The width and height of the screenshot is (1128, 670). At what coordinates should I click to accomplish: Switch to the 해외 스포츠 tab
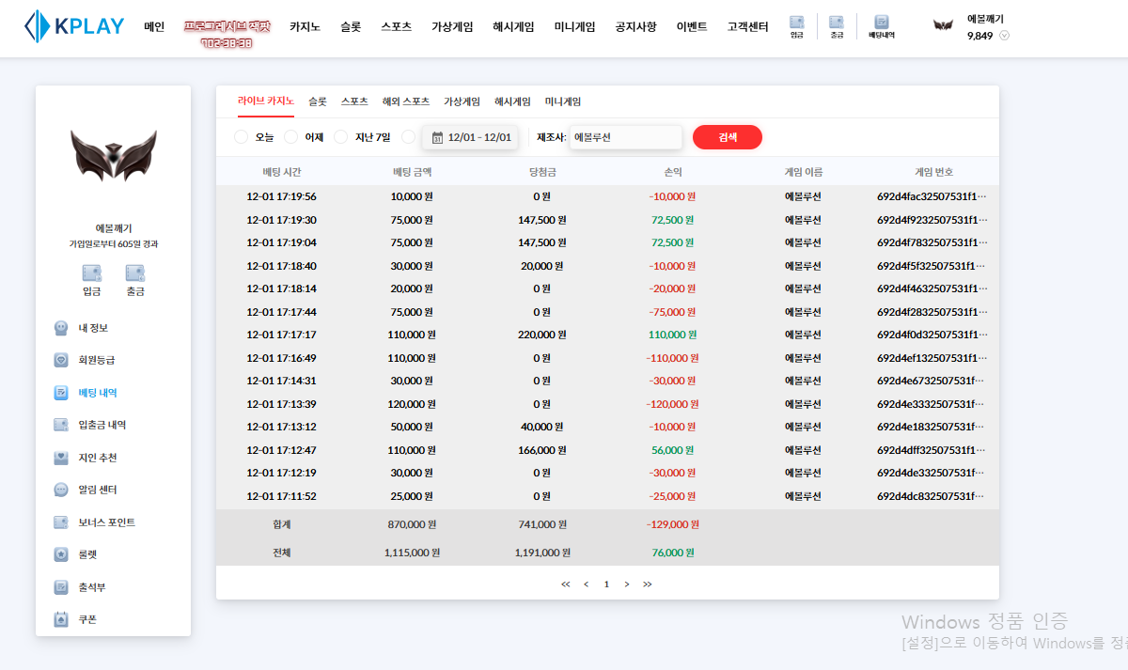[405, 101]
